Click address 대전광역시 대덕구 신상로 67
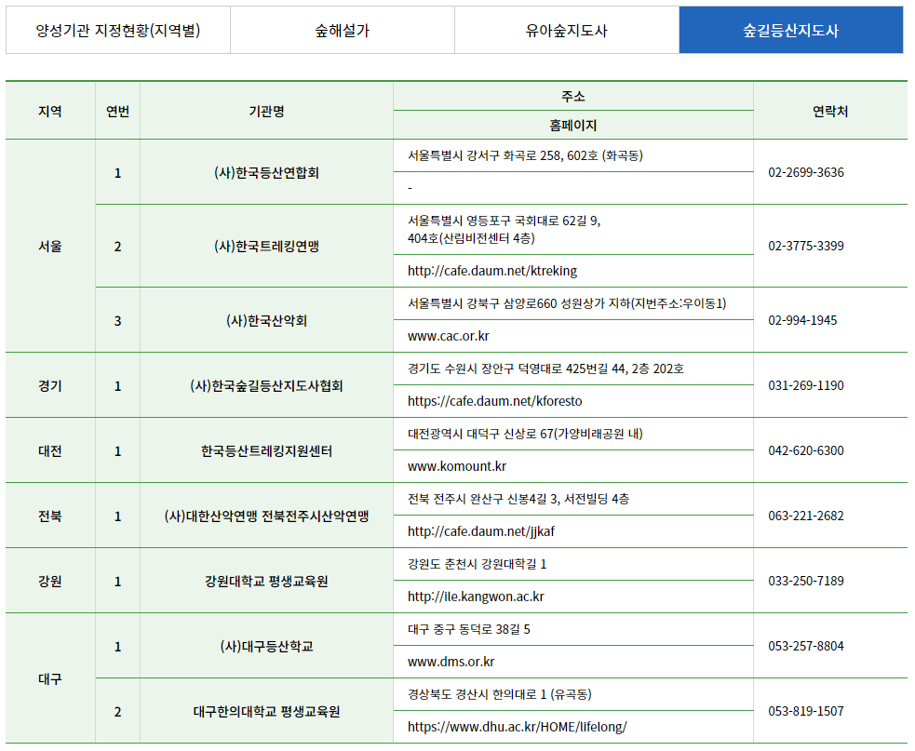The image size is (915, 751). pyautogui.click(x=525, y=435)
